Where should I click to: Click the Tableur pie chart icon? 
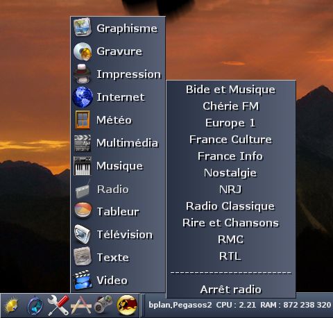(x=83, y=210)
